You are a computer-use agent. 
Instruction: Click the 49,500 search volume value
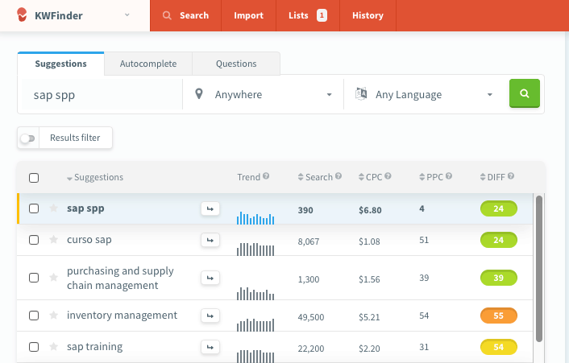[311, 317]
